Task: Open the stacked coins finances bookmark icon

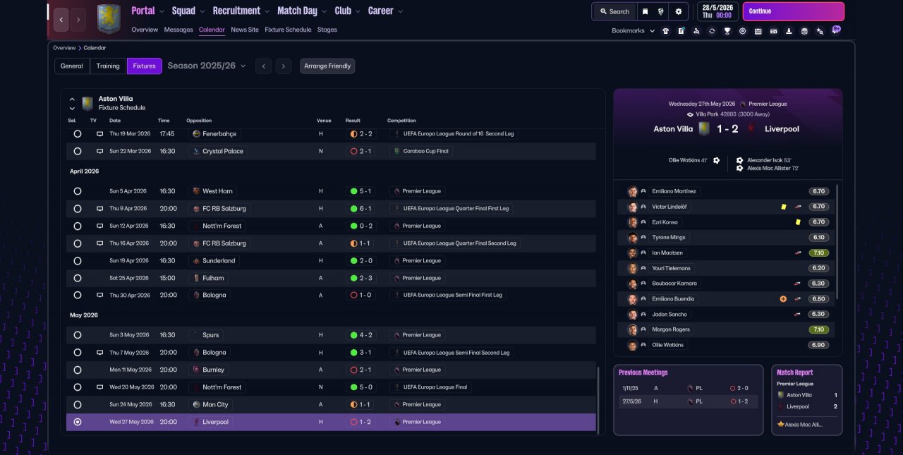Action: [x=804, y=31]
